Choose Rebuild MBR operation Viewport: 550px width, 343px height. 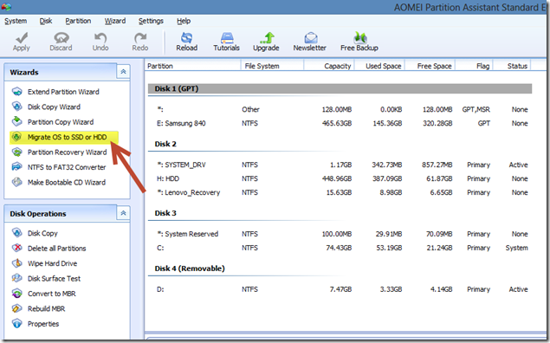point(46,308)
